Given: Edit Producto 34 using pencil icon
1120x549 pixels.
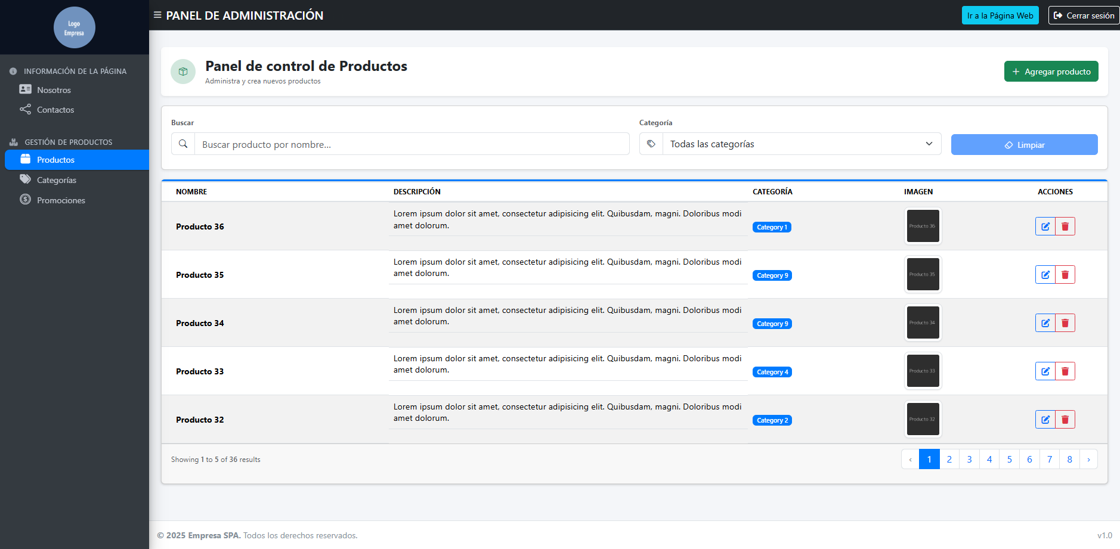Looking at the screenshot, I should [x=1045, y=323].
